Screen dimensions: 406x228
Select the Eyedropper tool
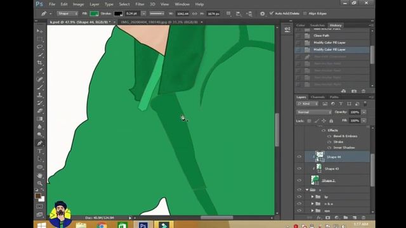click(39, 70)
